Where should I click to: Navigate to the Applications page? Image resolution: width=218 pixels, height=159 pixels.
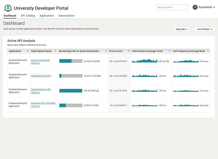tap(47, 16)
